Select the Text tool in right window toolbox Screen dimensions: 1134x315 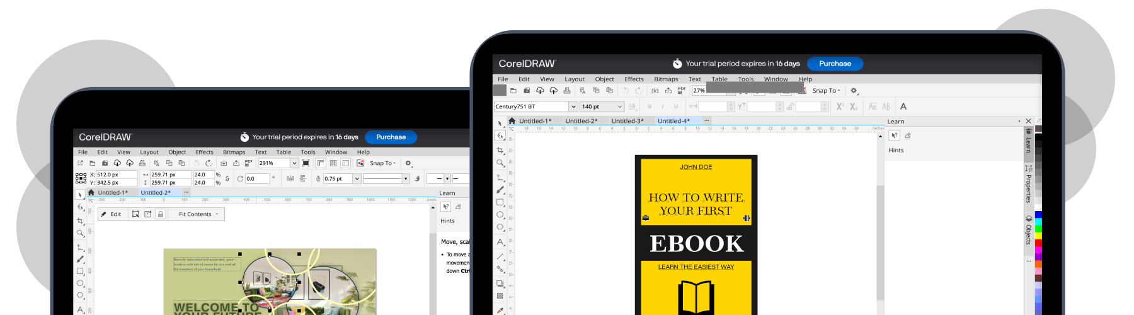[500, 242]
